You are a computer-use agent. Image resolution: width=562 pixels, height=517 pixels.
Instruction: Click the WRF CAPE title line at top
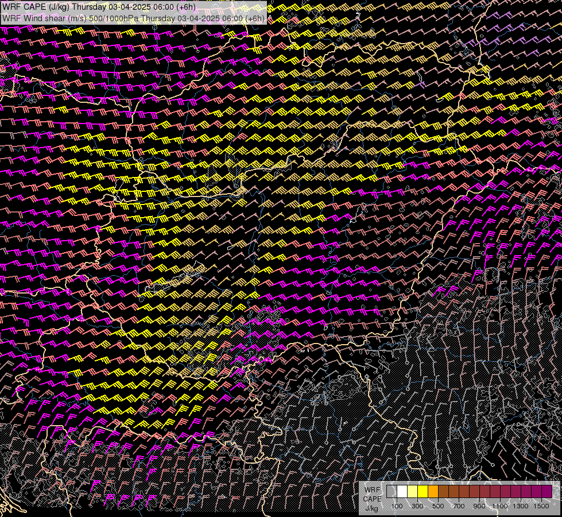(99, 7)
